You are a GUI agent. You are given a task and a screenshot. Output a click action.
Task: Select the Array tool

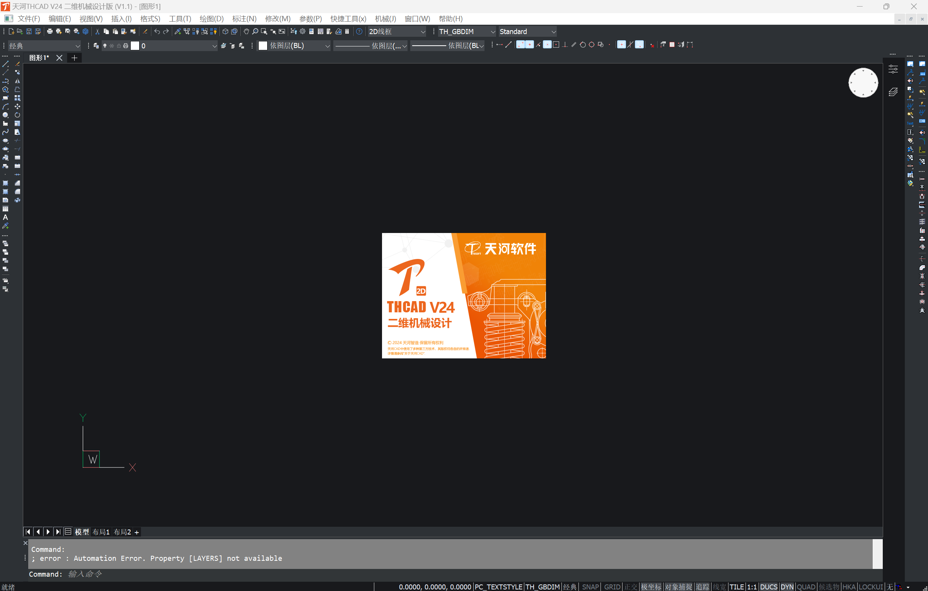17,98
